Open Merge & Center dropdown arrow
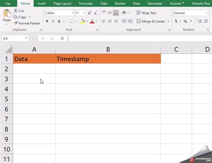 pos(169,21)
